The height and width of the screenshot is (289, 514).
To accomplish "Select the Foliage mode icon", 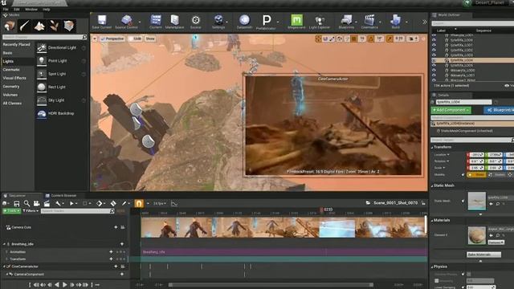I will [x=54, y=26].
